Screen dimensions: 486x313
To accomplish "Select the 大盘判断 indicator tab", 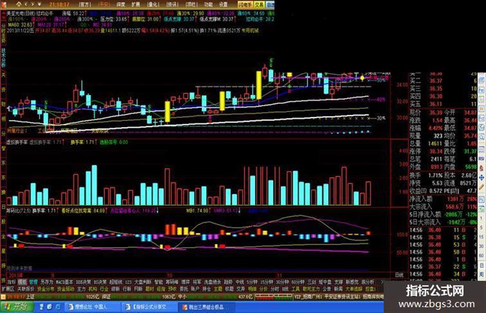I will [142, 282].
